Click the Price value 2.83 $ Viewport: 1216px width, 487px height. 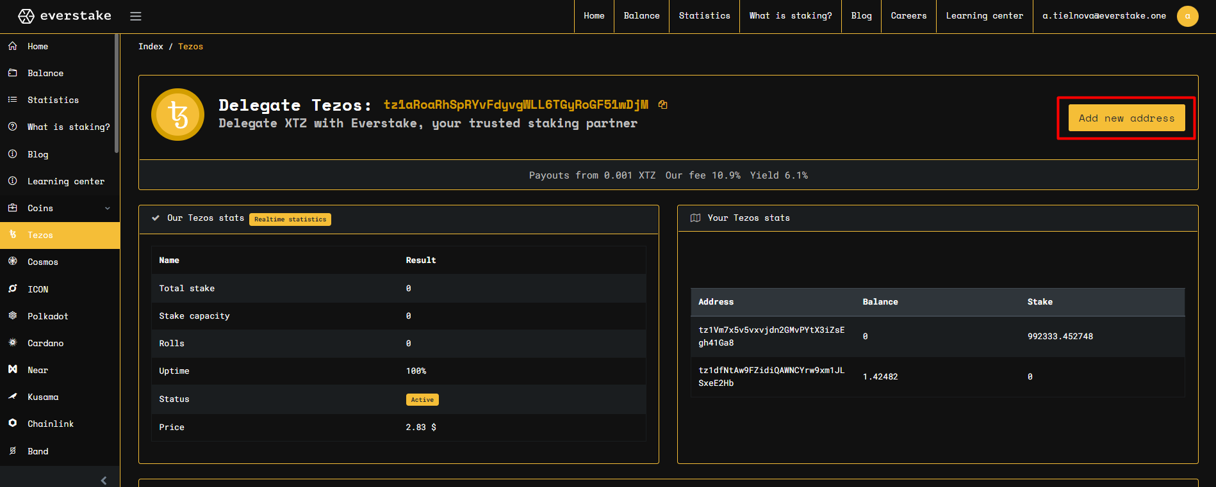pyautogui.click(x=421, y=427)
